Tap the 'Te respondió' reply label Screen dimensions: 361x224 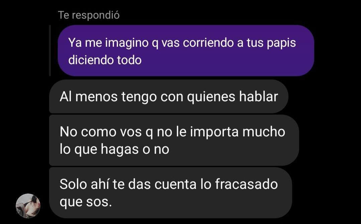[89, 15]
